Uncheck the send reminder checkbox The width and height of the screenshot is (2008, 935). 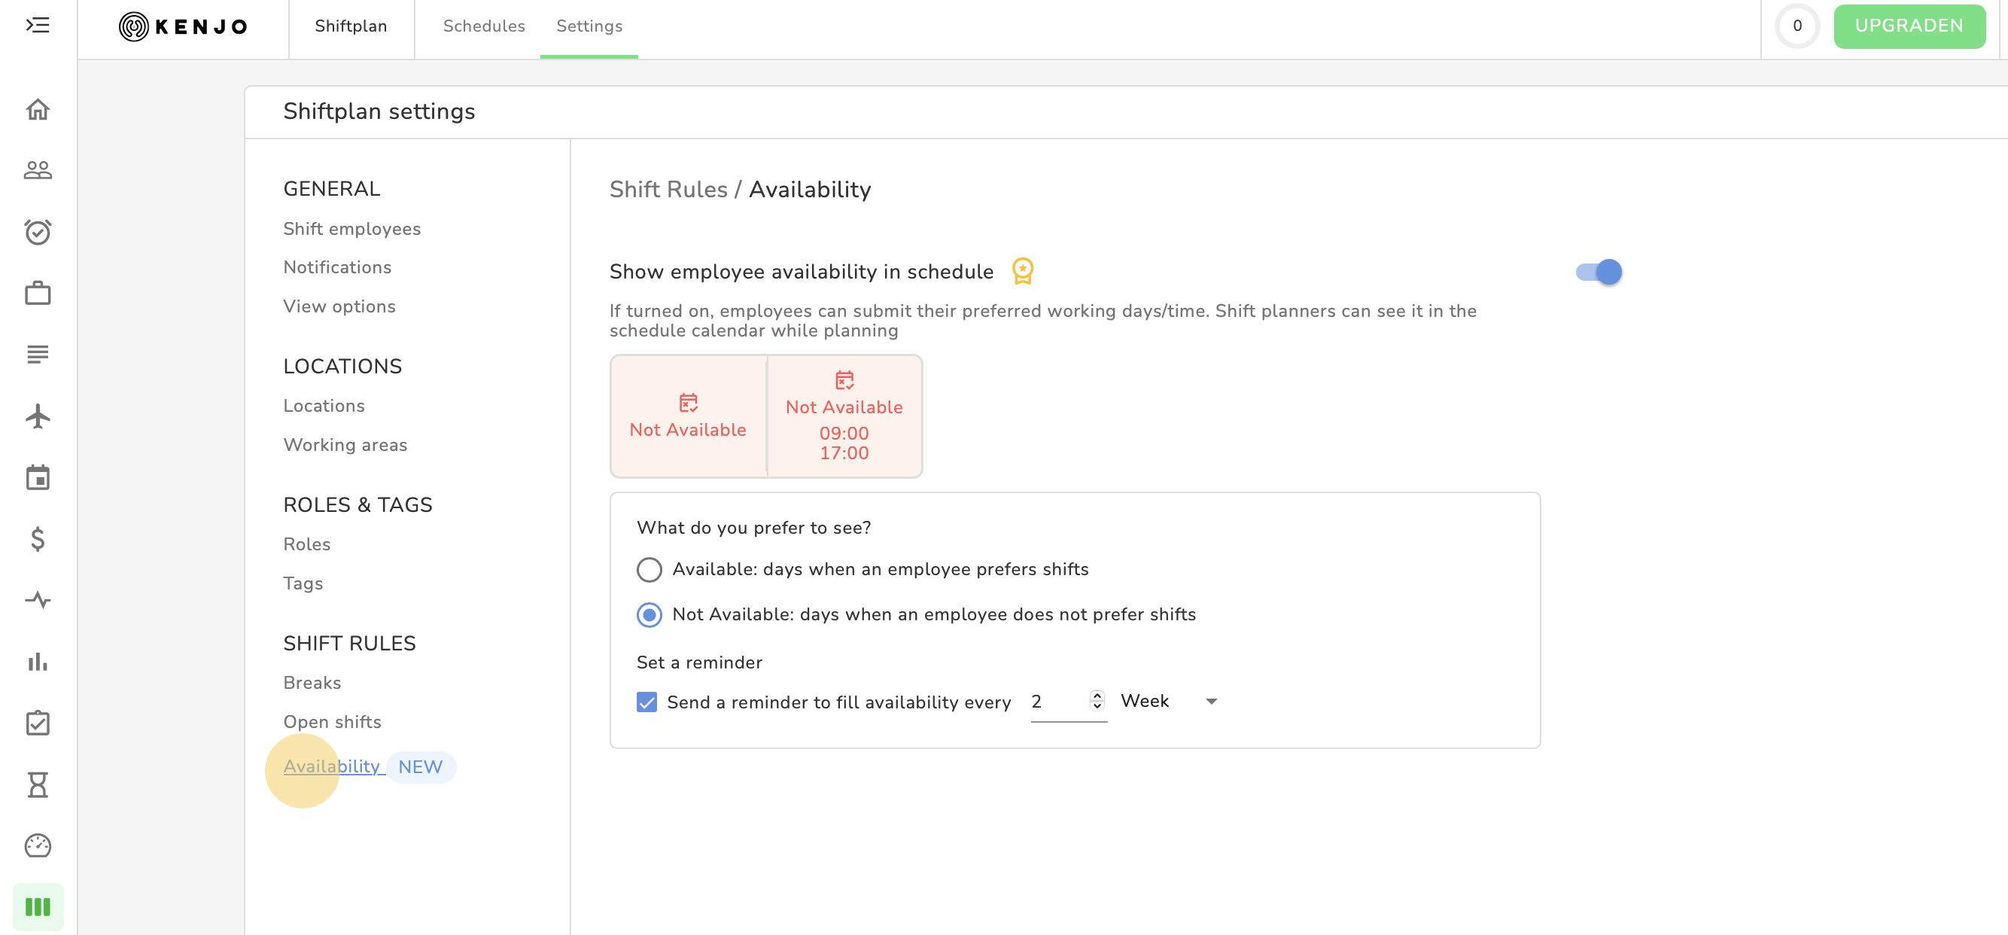click(647, 702)
